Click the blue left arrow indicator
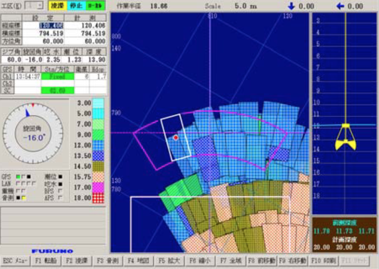This screenshot has width=379, height=269. pyautogui.click(x=340, y=6)
